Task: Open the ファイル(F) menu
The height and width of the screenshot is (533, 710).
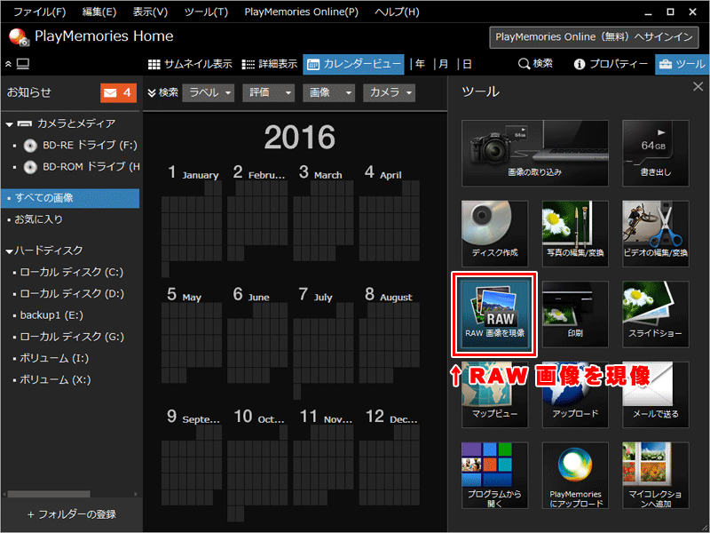Action: [x=39, y=12]
